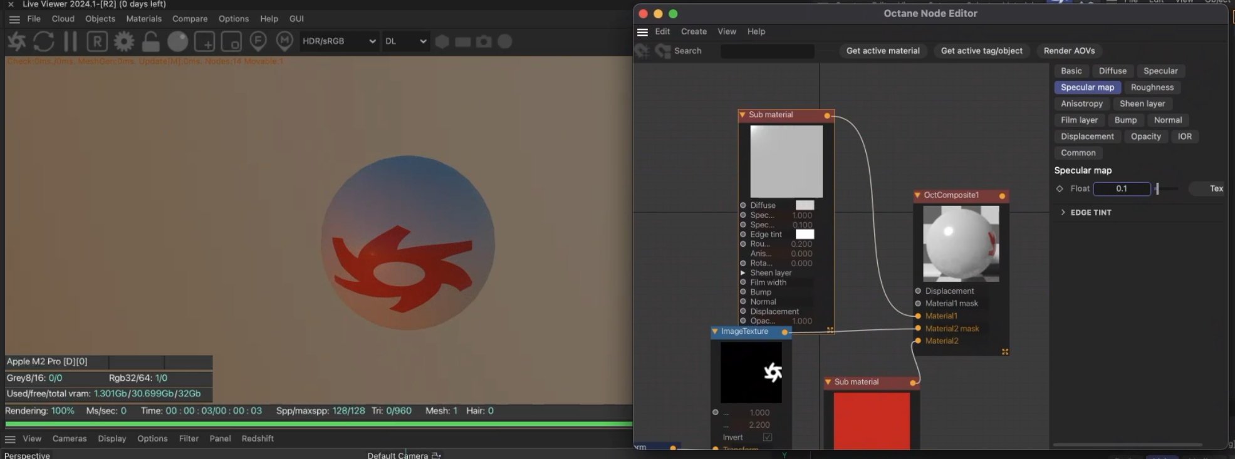Adjust the Specular map Float slider

coord(1166,188)
